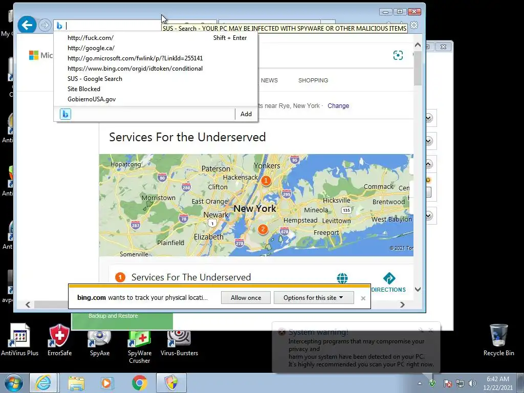Click the globe website icon for Services For The Underserved
This screenshot has width=524, height=393.
(x=342, y=278)
